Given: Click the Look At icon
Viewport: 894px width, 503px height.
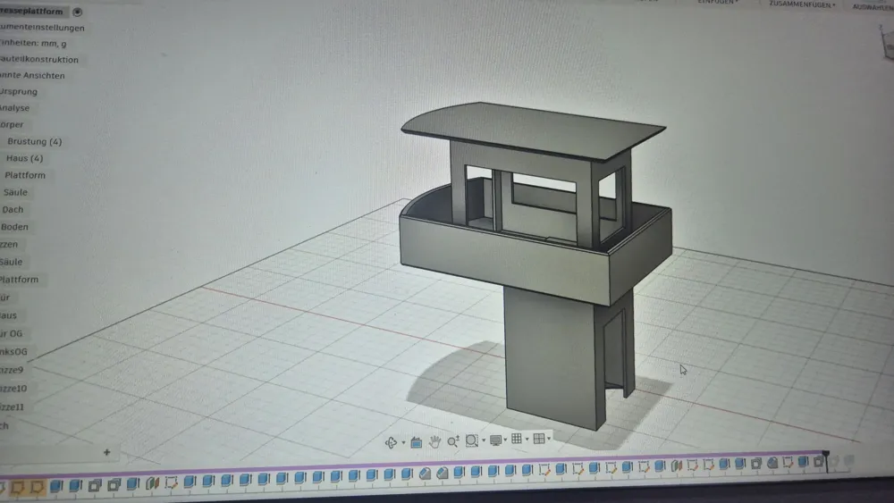Looking at the screenshot, I should pos(417,442).
